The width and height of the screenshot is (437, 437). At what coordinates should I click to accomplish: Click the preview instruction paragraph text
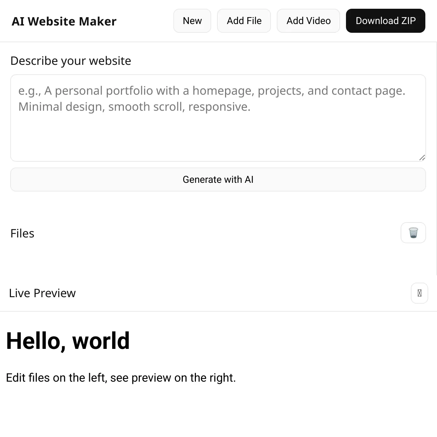click(121, 378)
